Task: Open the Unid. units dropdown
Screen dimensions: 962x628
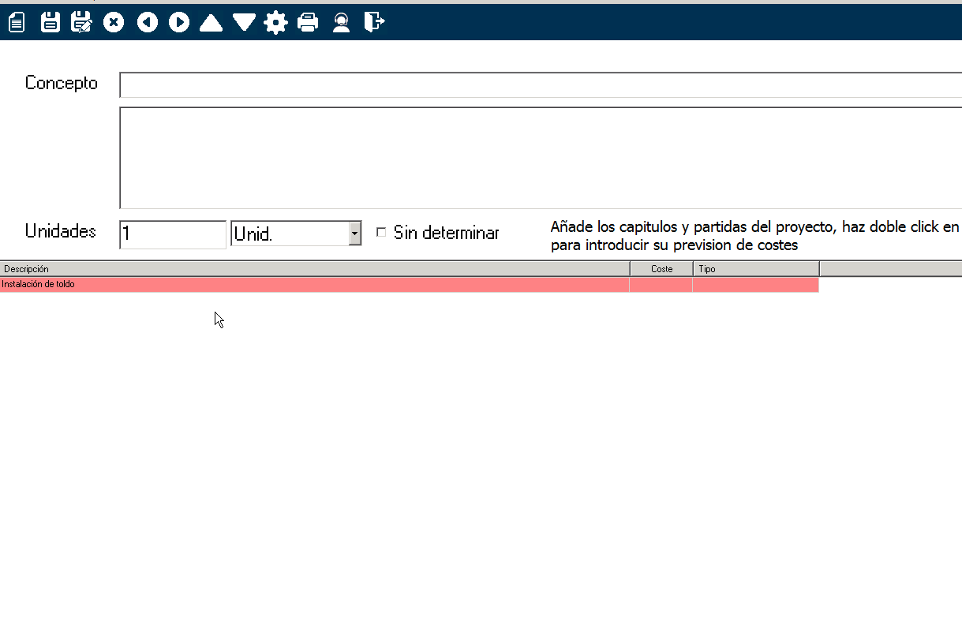Action: point(354,234)
